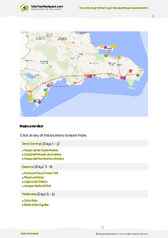
Task: Click the footer copyright takeyourbackpack.com text
Action: click(x=122, y=234)
